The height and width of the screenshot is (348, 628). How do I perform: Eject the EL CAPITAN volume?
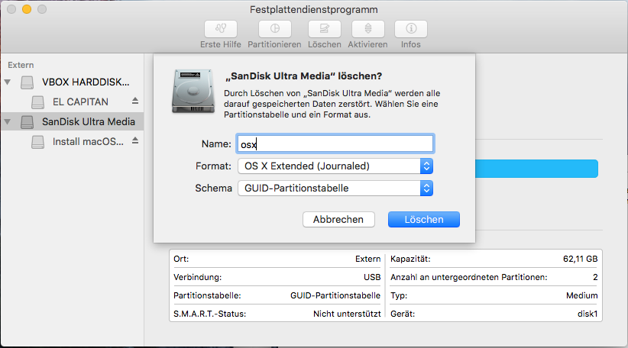pyautogui.click(x=135, y=101)
